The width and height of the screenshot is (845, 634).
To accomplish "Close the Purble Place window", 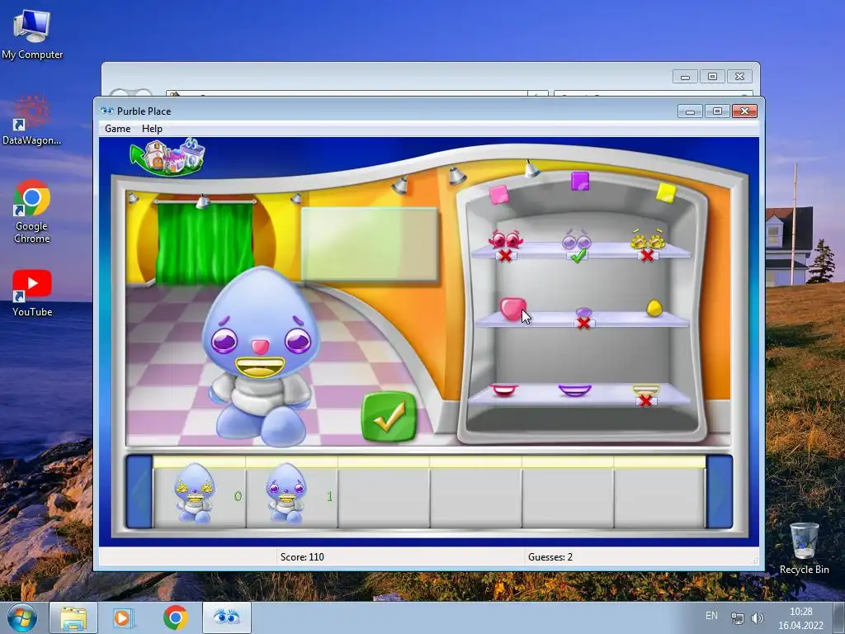I will pos(745,111).
